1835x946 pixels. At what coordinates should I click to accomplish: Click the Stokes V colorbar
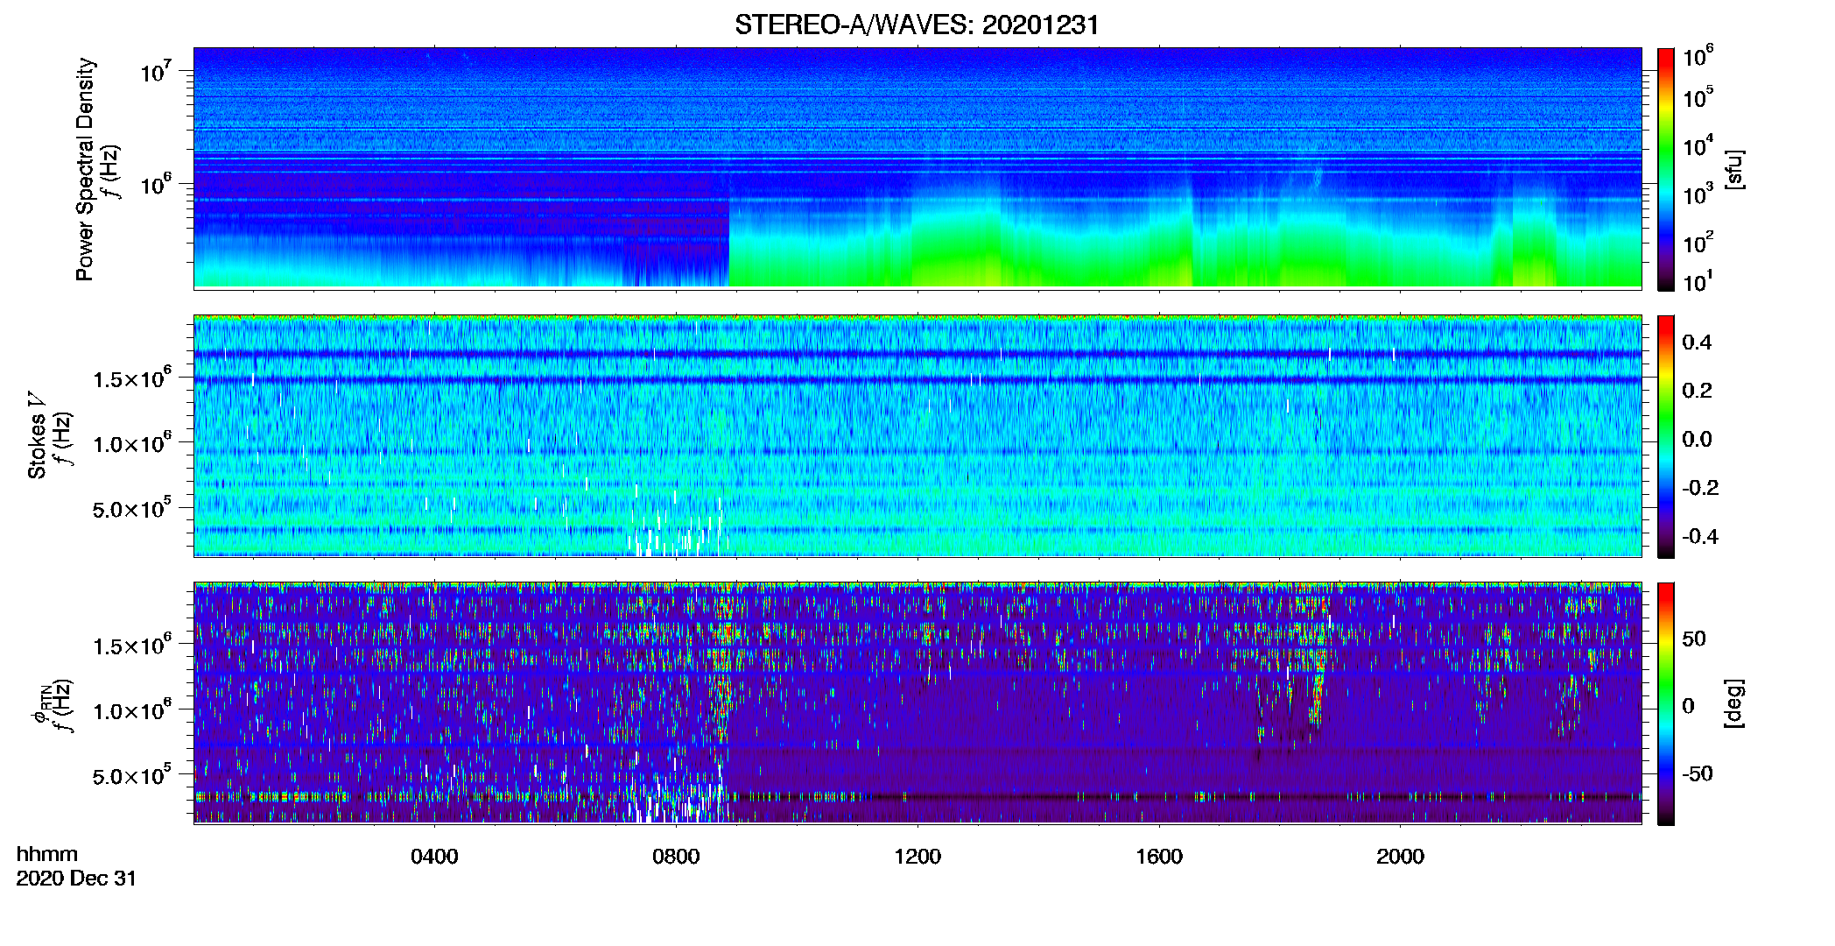point(1666,436)
